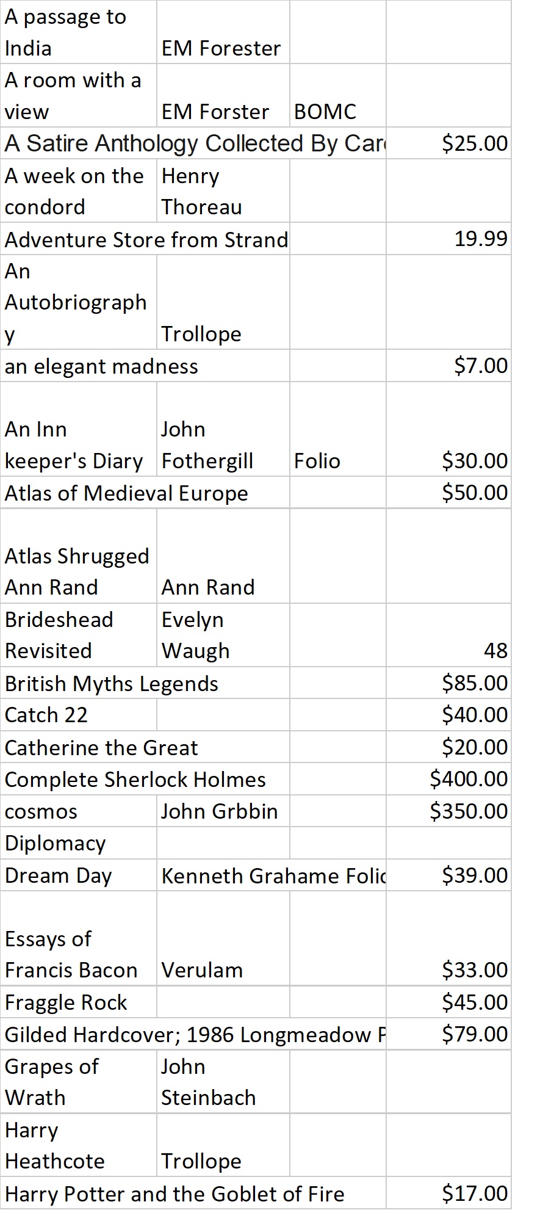Click the 'BOMC' cell
This screenshot has height=1210, width=554.
point(337,96)
